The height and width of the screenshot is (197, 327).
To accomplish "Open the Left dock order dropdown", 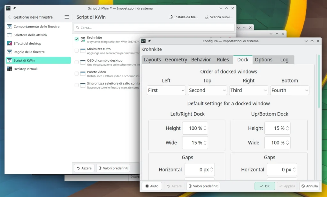I will click(166, 91).
